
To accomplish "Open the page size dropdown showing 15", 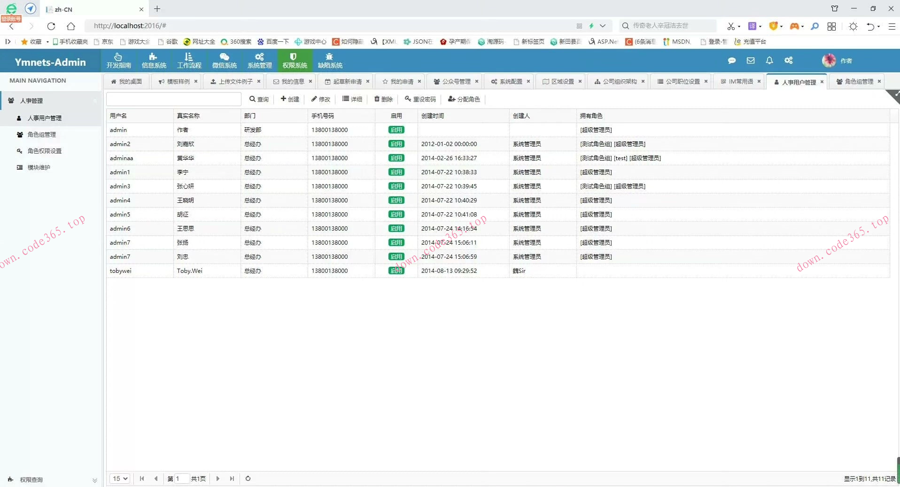I will pyautogui.click(x=119, y=479).
